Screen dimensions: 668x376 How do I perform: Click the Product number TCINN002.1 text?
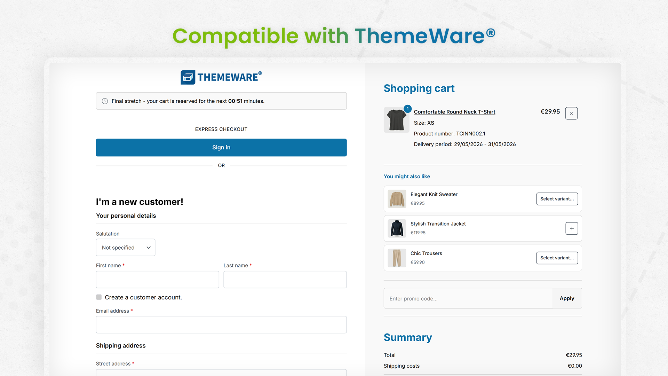(450, 134)
